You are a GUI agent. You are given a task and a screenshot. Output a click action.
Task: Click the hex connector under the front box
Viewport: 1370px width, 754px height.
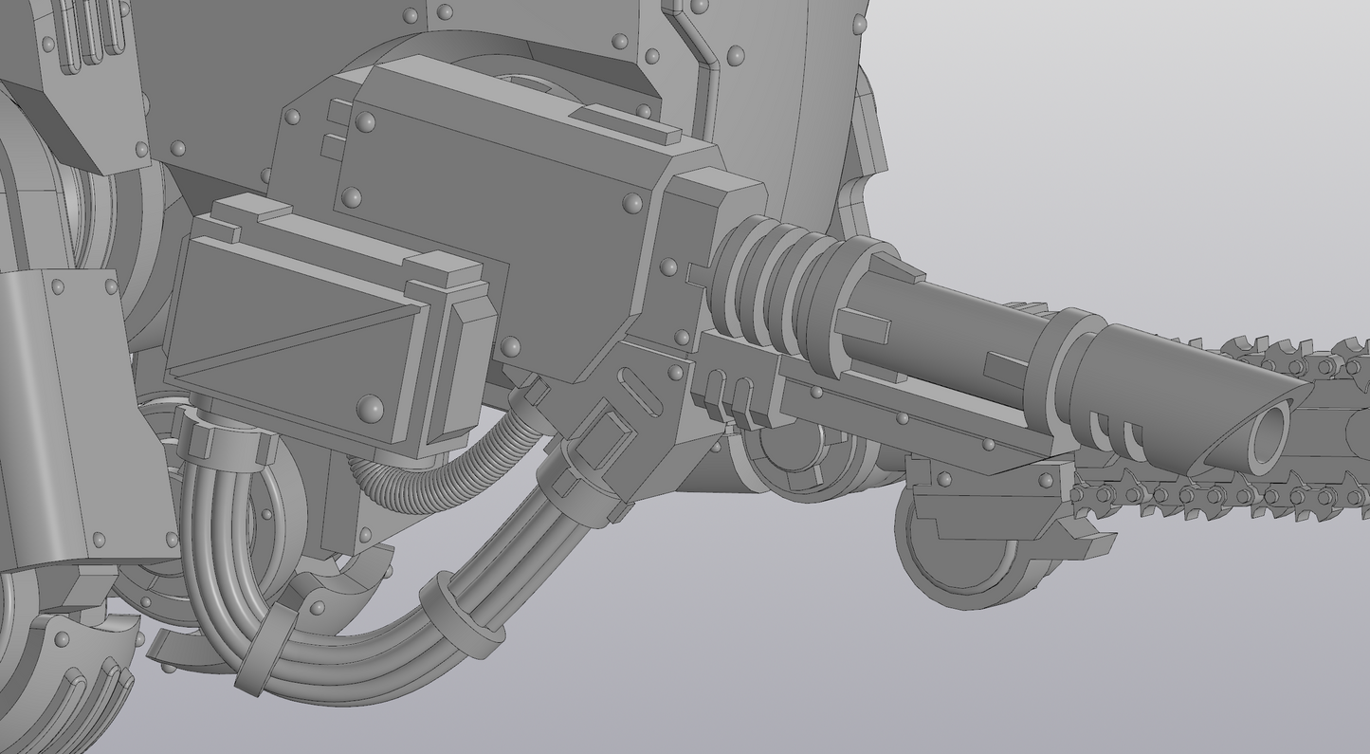click(220, 441)
